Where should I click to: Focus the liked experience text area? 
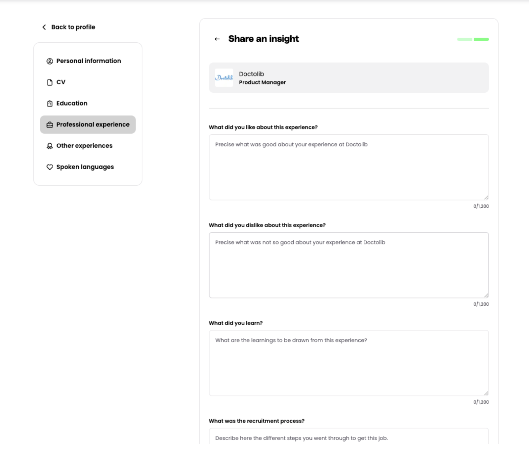348,167
